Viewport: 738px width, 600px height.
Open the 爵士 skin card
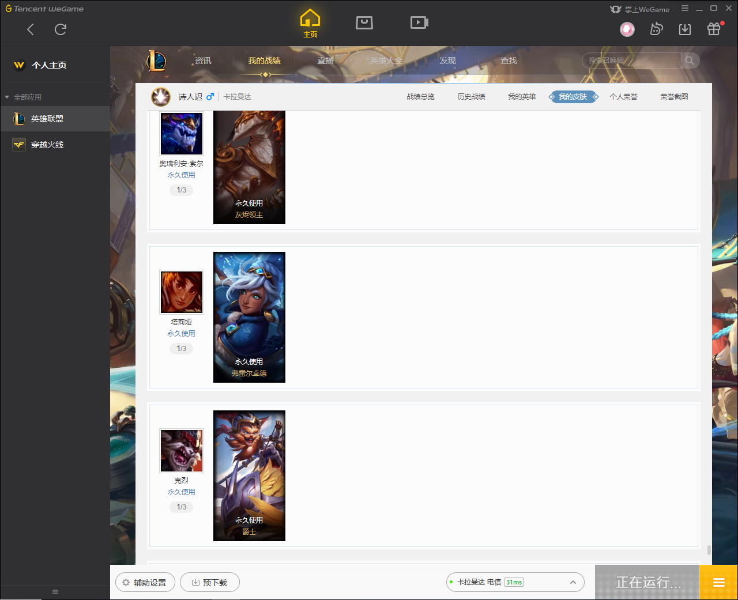coord(249,476)
